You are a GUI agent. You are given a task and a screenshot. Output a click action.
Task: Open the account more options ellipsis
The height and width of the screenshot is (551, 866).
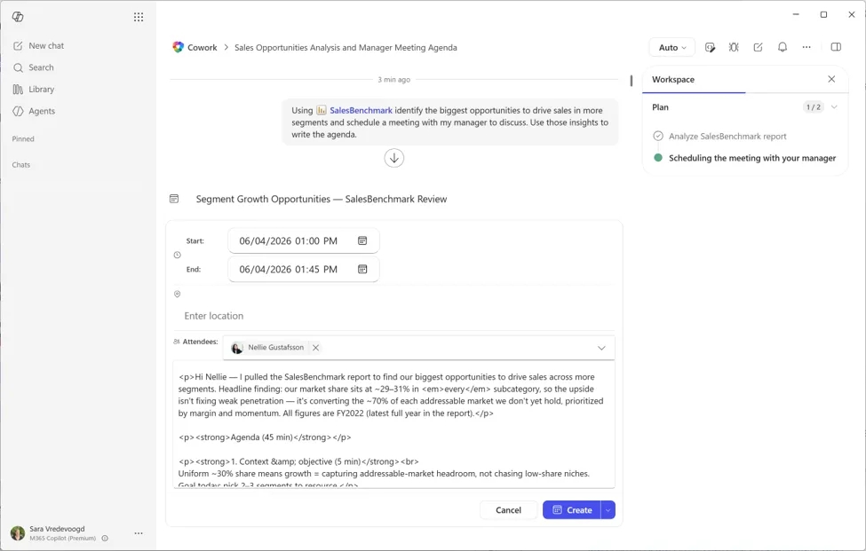[139, 533]
